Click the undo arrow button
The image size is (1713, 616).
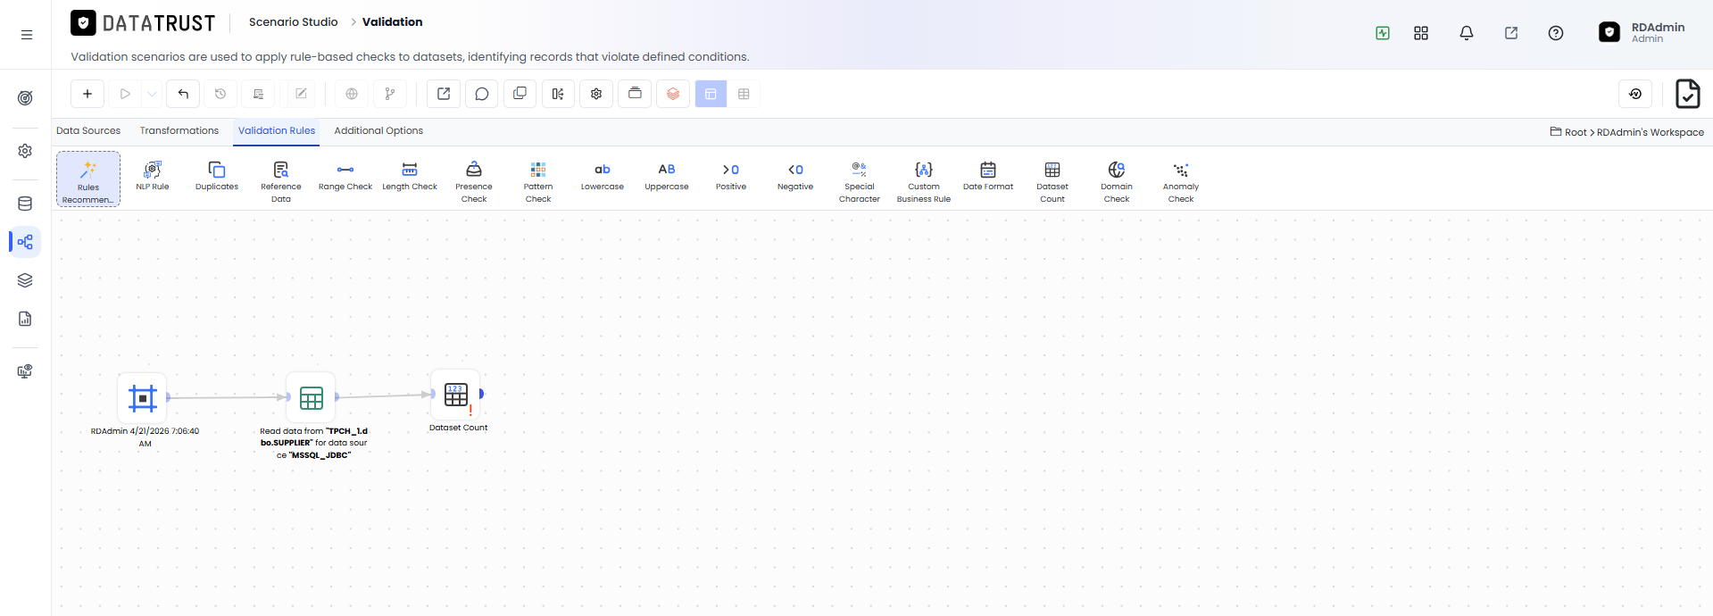(x=183, y=94)
